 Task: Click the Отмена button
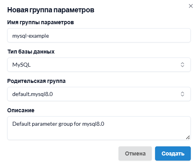tap(135, 153)
